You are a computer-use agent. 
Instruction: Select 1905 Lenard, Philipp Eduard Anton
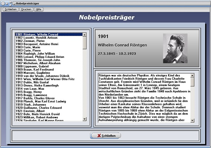coord(49,57)
